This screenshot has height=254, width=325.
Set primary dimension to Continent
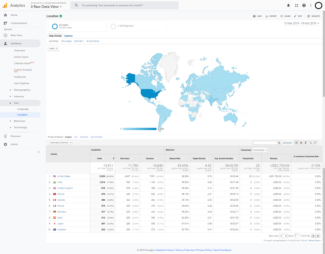click(x=84, y=137)
